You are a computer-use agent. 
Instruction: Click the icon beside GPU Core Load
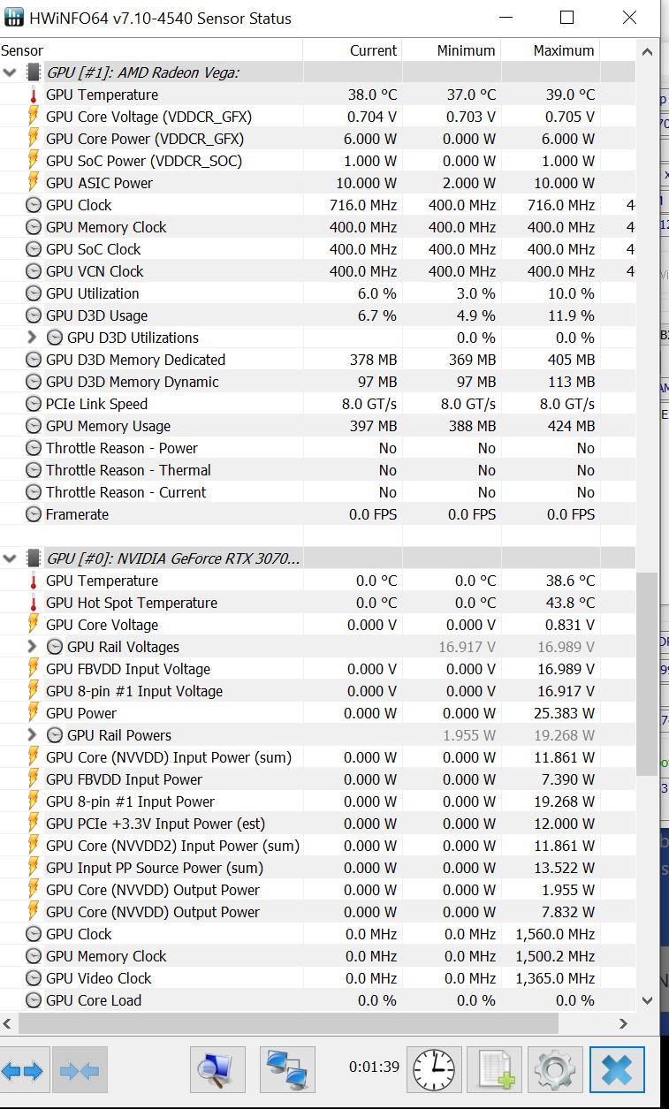pos(34,1000)
